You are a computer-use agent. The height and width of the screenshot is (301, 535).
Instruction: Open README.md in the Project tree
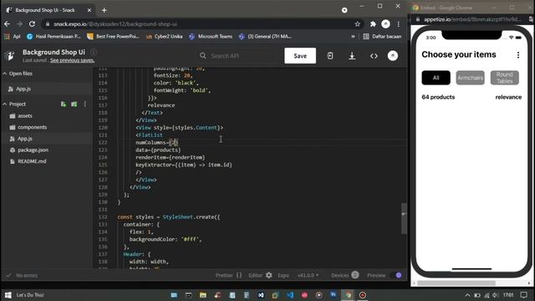click(x=32, y=161)
